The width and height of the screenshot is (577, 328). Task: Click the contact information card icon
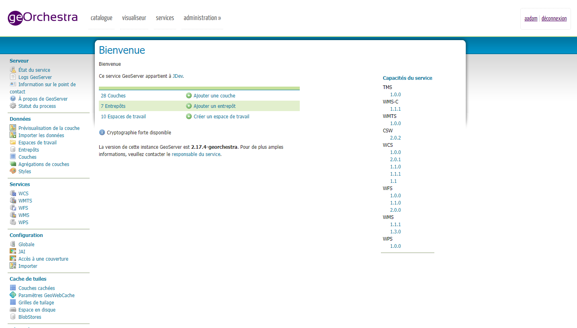tap(13, 84)
